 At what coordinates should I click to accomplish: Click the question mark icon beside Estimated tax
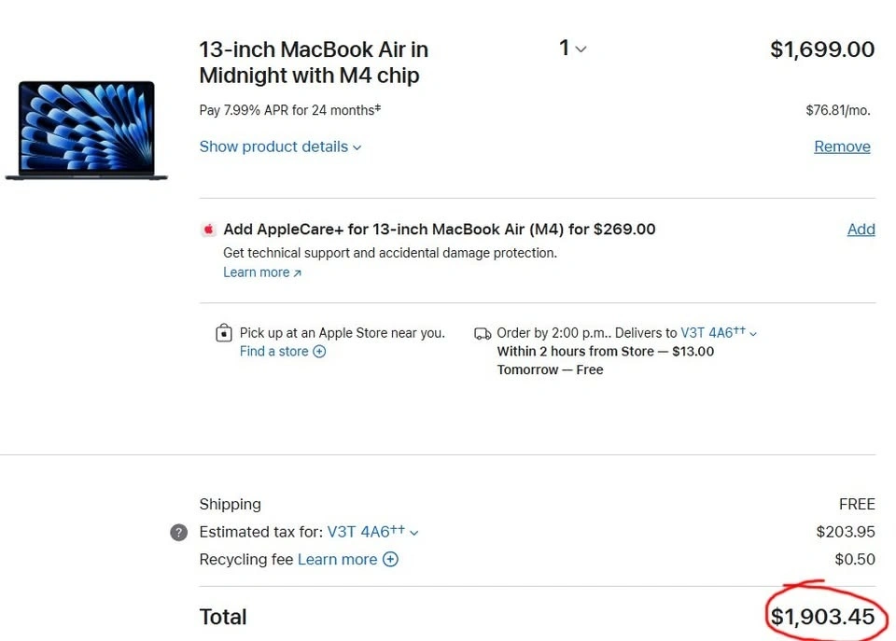[179, 533]
